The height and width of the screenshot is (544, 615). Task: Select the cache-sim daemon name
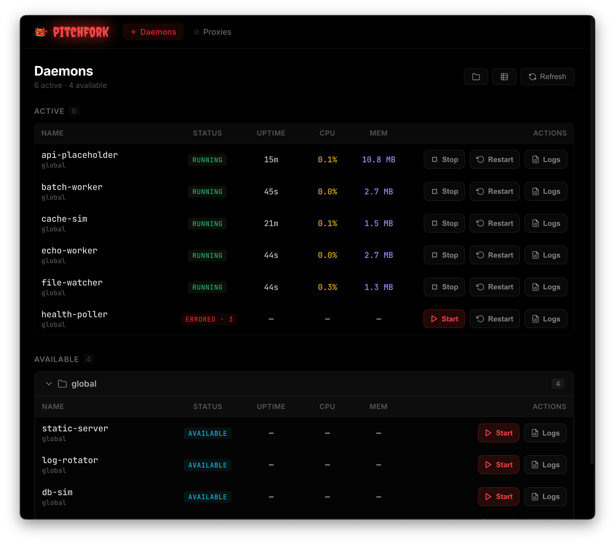point(64,218)
